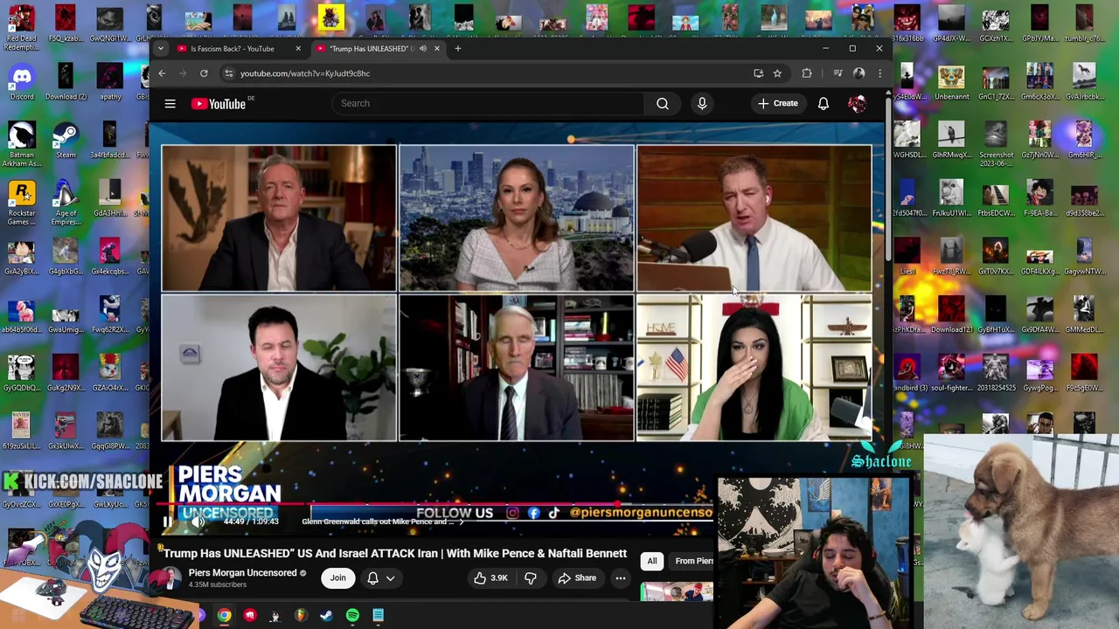Open YouTube notifications bell
The height and width of the screenshot is (629, 1119).
[824, 103]
